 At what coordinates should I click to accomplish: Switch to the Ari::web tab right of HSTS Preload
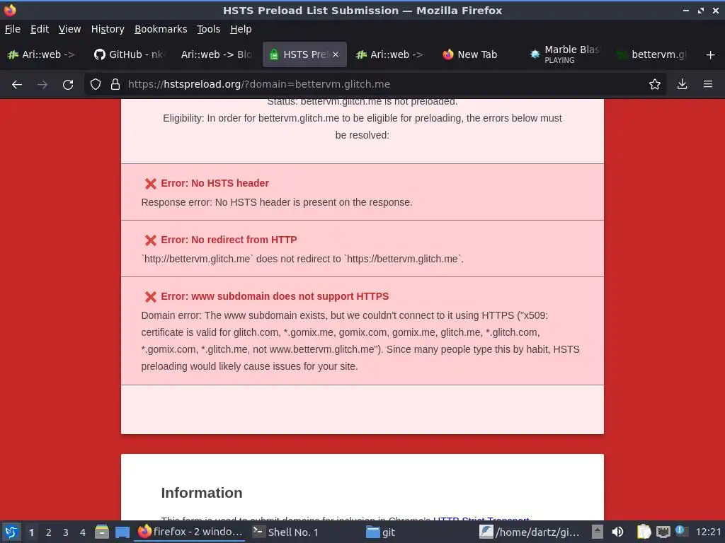(x=391, y=54)
